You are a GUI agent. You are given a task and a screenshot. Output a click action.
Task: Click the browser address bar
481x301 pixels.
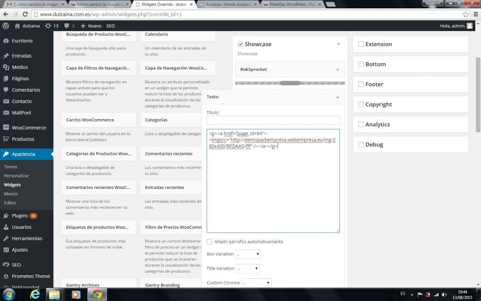pos(248,14)
